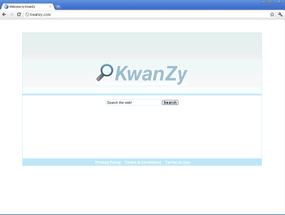Open the Privacy Policy link
Viewport: 285px width, 215px height.
click(108, 162)
